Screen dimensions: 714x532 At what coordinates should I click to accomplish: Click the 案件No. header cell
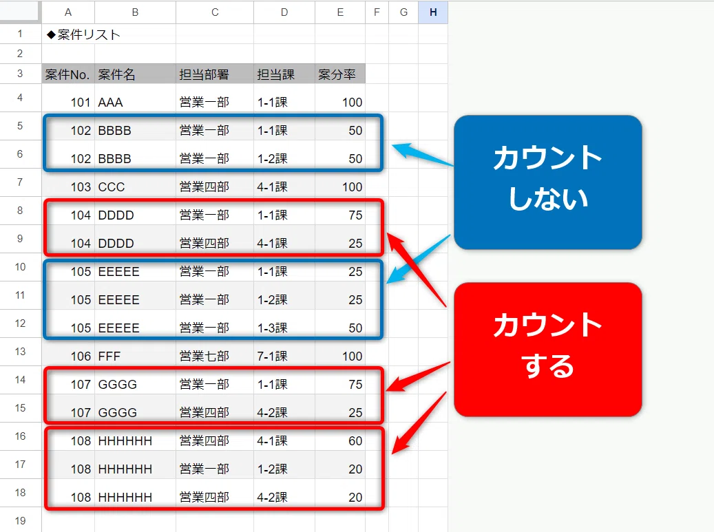68,74
